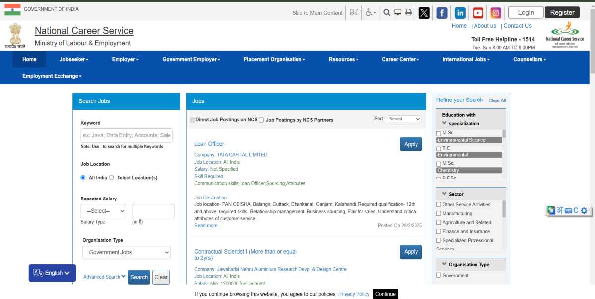Viewport: 595px width, 299px height.
Task: Open the YouTube channel icon
Action: click(478, 13)
